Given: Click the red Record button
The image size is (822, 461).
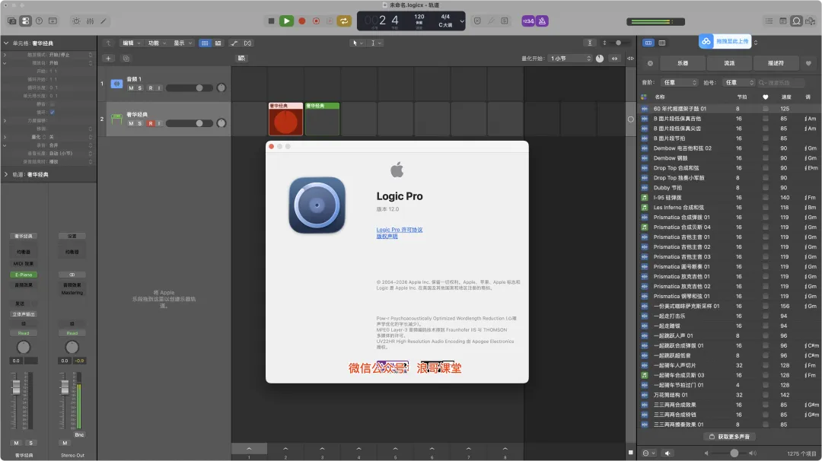Looking at the screenshot, I should (x=302, y=21).
